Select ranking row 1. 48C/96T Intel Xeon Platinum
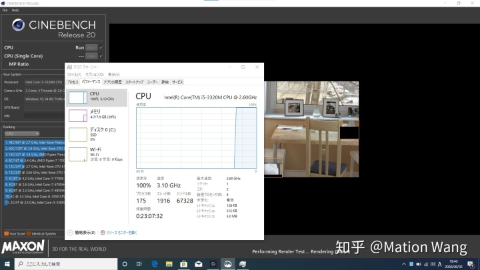This screenshot has height=270, width=480. [34, 143]
